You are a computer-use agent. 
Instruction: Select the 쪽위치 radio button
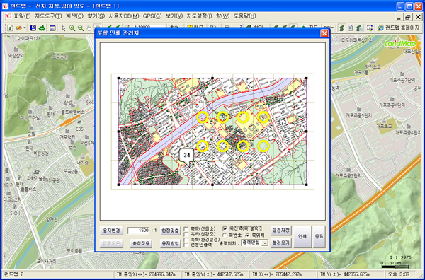click(247, 235)
